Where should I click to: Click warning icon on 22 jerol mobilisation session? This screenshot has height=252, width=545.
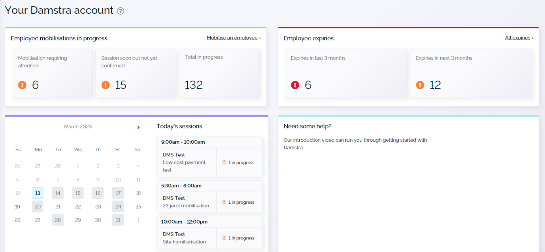click(224, 202)
